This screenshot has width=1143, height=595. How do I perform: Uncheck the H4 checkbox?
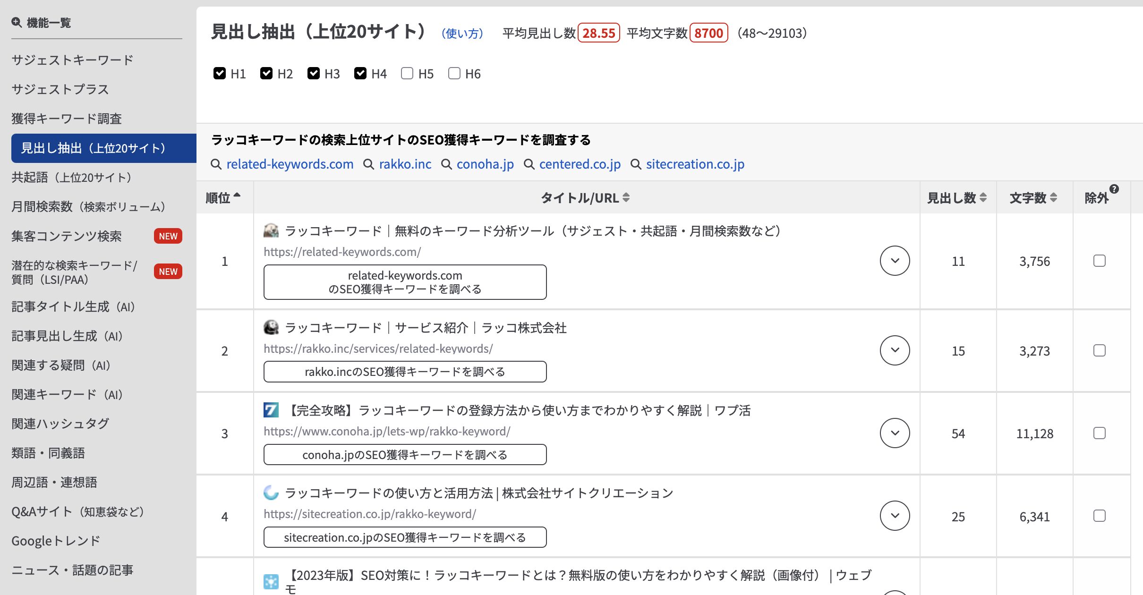[360, 73]
